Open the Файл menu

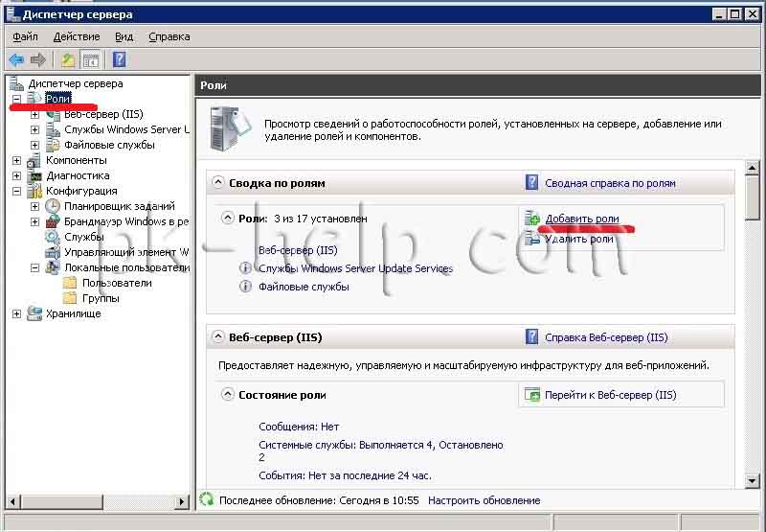coord(25,36)
